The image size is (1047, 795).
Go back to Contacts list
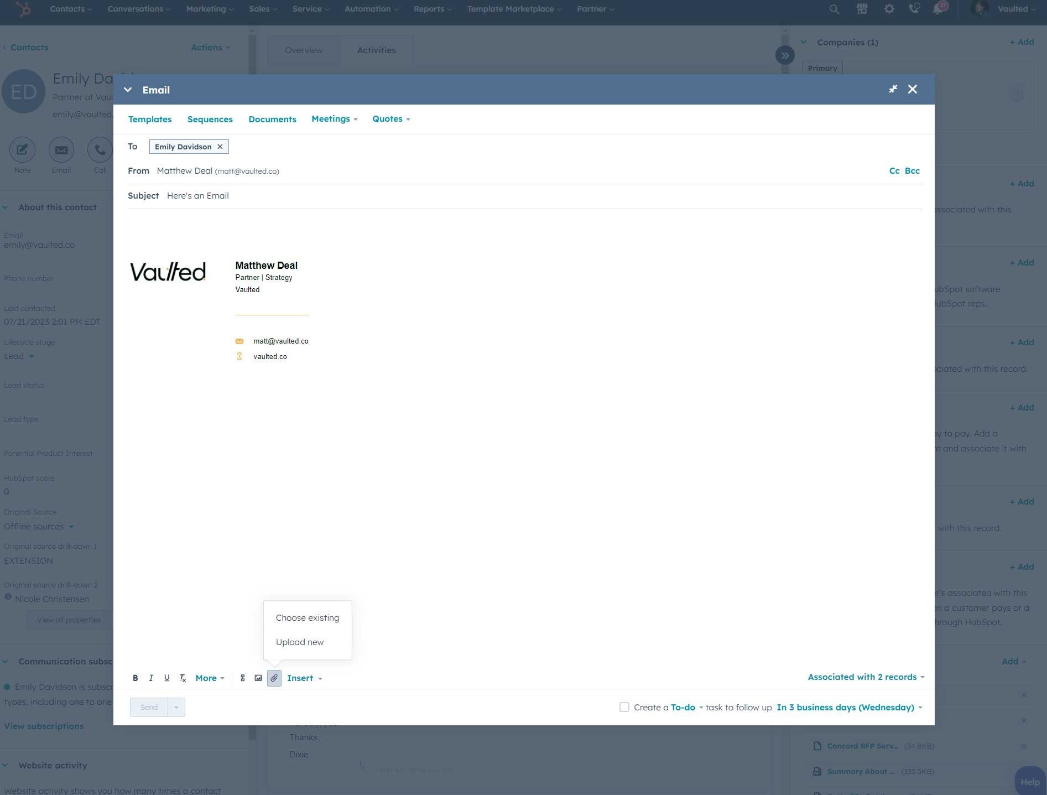25,48
